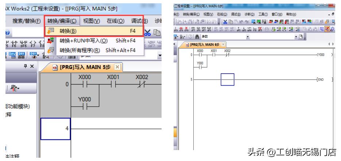341x161 pixels.
Task: Open 工具(T) menu in right window
Action: coord(263,14)
